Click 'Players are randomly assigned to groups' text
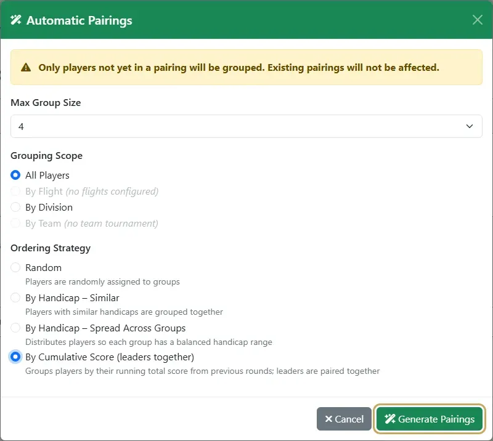Image resolution: width=493 pixels, height=441 pixels. point(102,281)
